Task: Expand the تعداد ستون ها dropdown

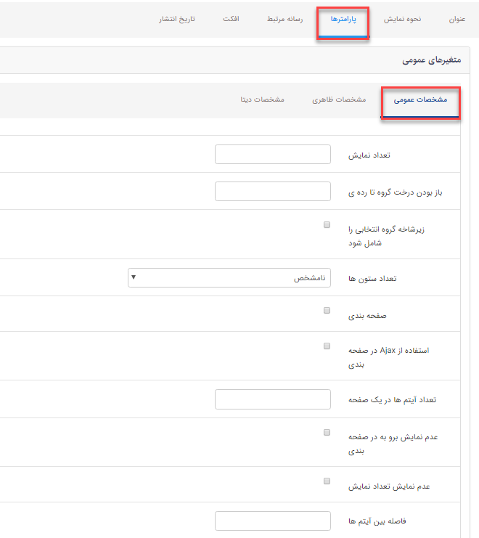Action: [229, 277]
